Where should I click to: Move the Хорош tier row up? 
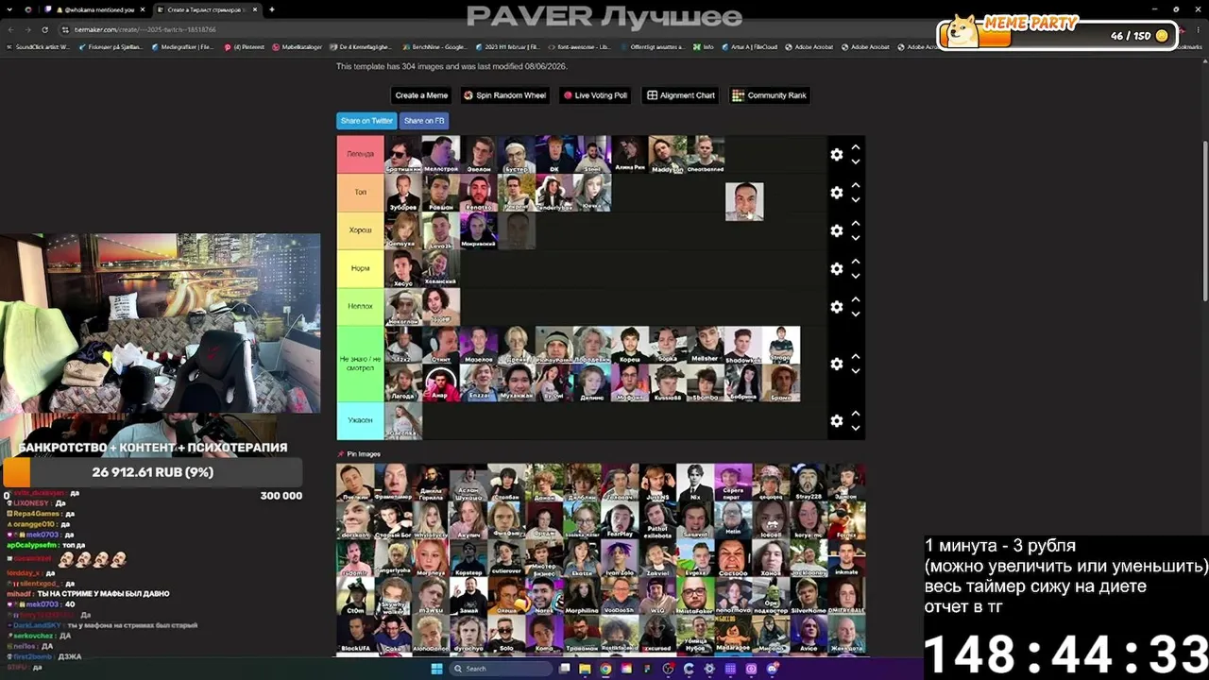point(856,224)
